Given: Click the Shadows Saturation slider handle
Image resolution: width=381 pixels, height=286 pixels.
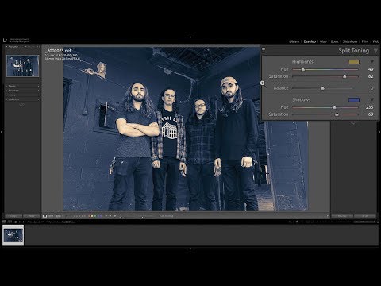Looking at the screenshot, I should click(337, 114).
